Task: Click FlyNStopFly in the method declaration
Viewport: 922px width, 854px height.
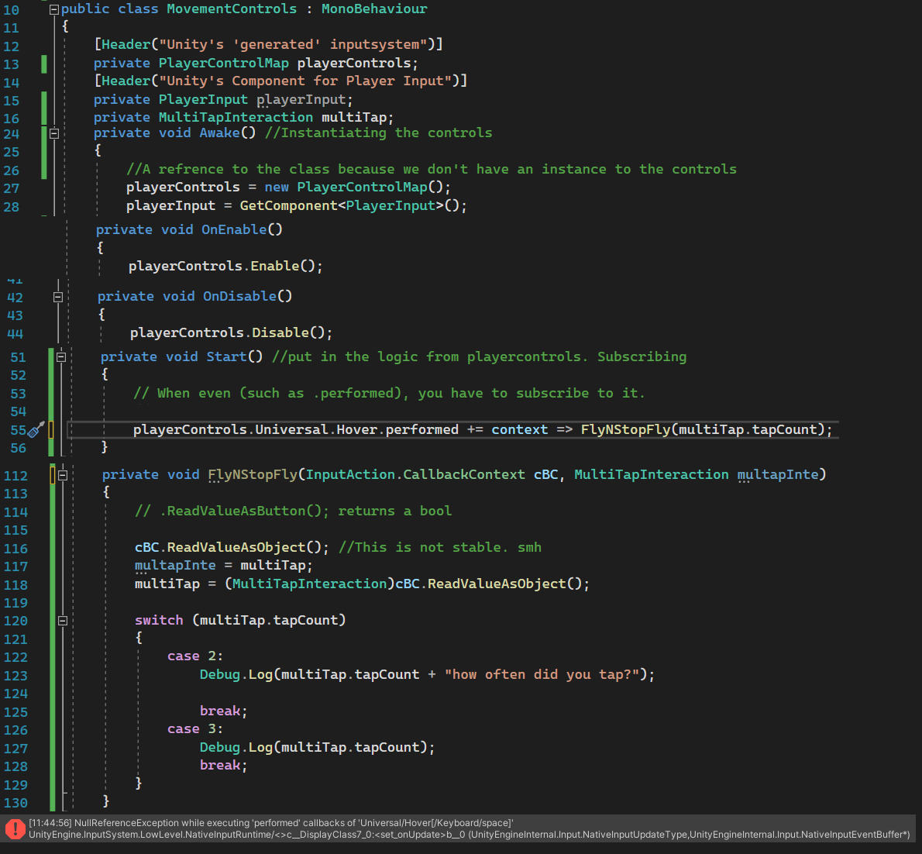Action: coord(252,474)
